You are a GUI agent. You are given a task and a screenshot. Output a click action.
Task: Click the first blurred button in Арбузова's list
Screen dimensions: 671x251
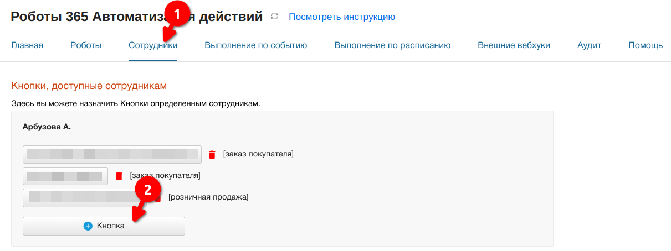coord(112,155)
